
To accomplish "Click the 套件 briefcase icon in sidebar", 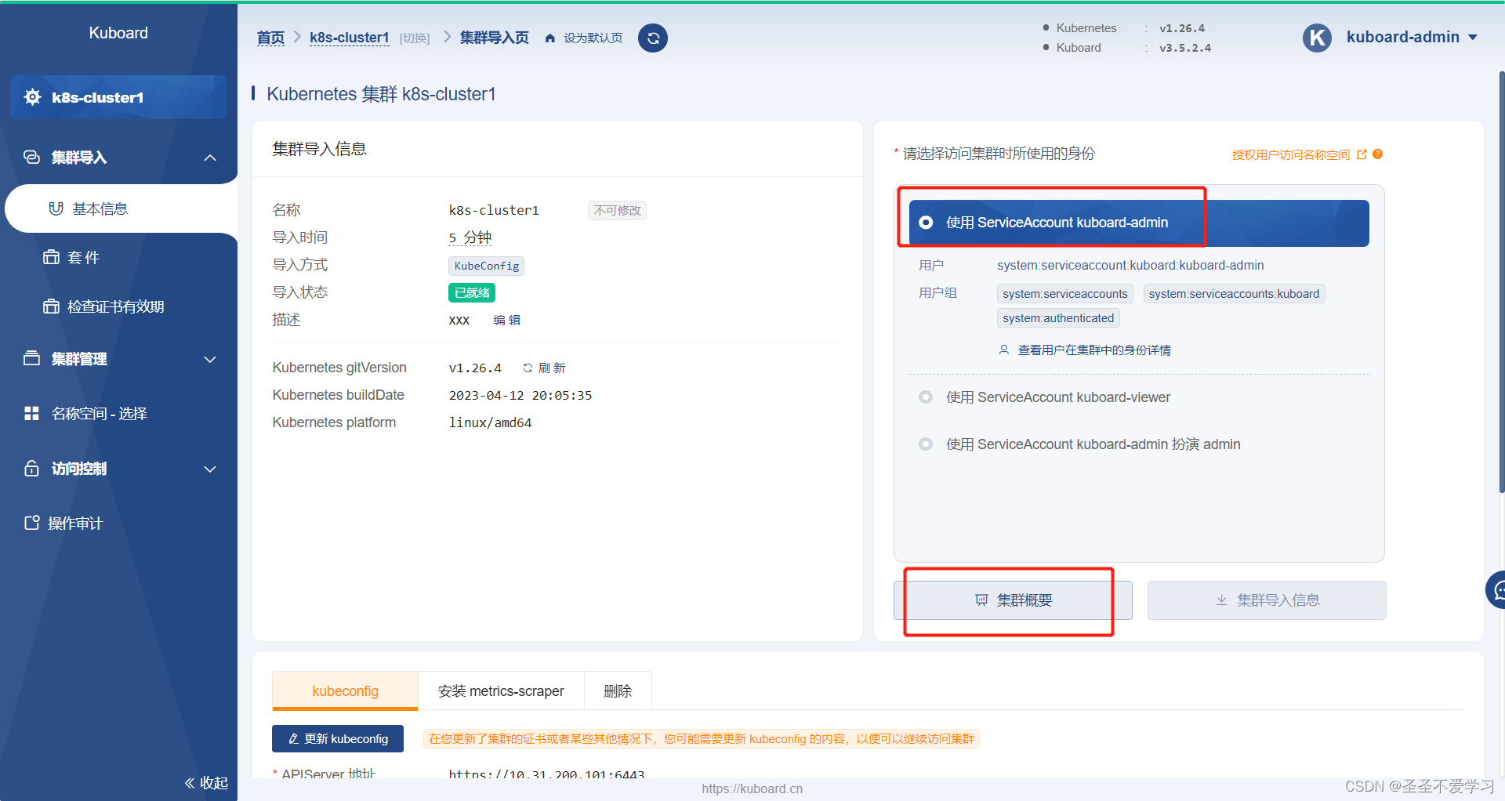I will coord(51,257).
